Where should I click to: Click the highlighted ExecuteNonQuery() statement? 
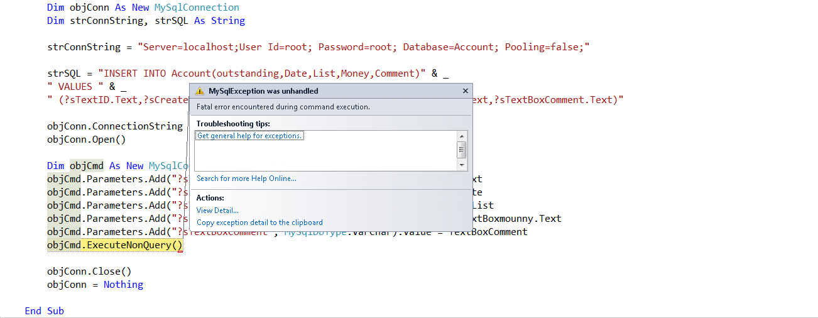click(116, 245)
